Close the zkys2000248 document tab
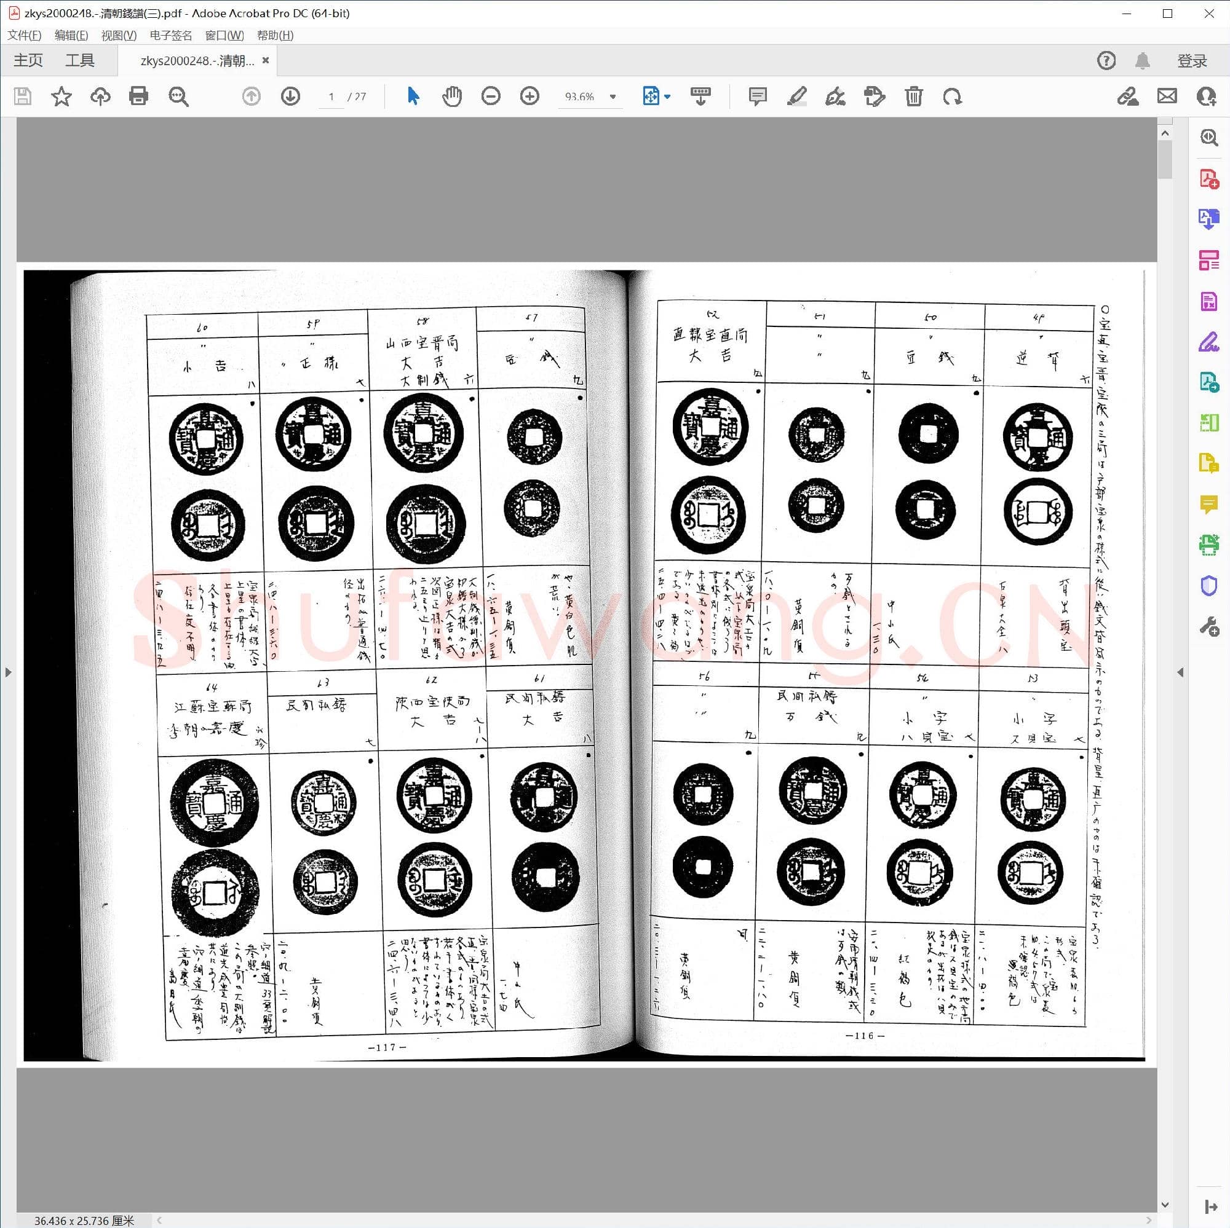 [266, 60]
